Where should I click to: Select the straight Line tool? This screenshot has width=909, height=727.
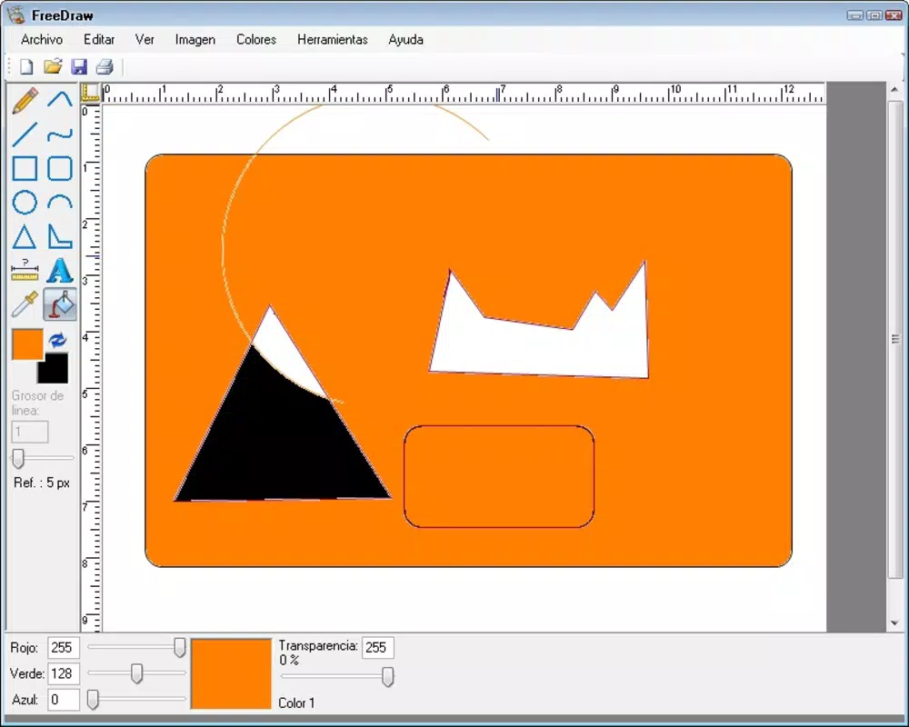click(25, 134)
